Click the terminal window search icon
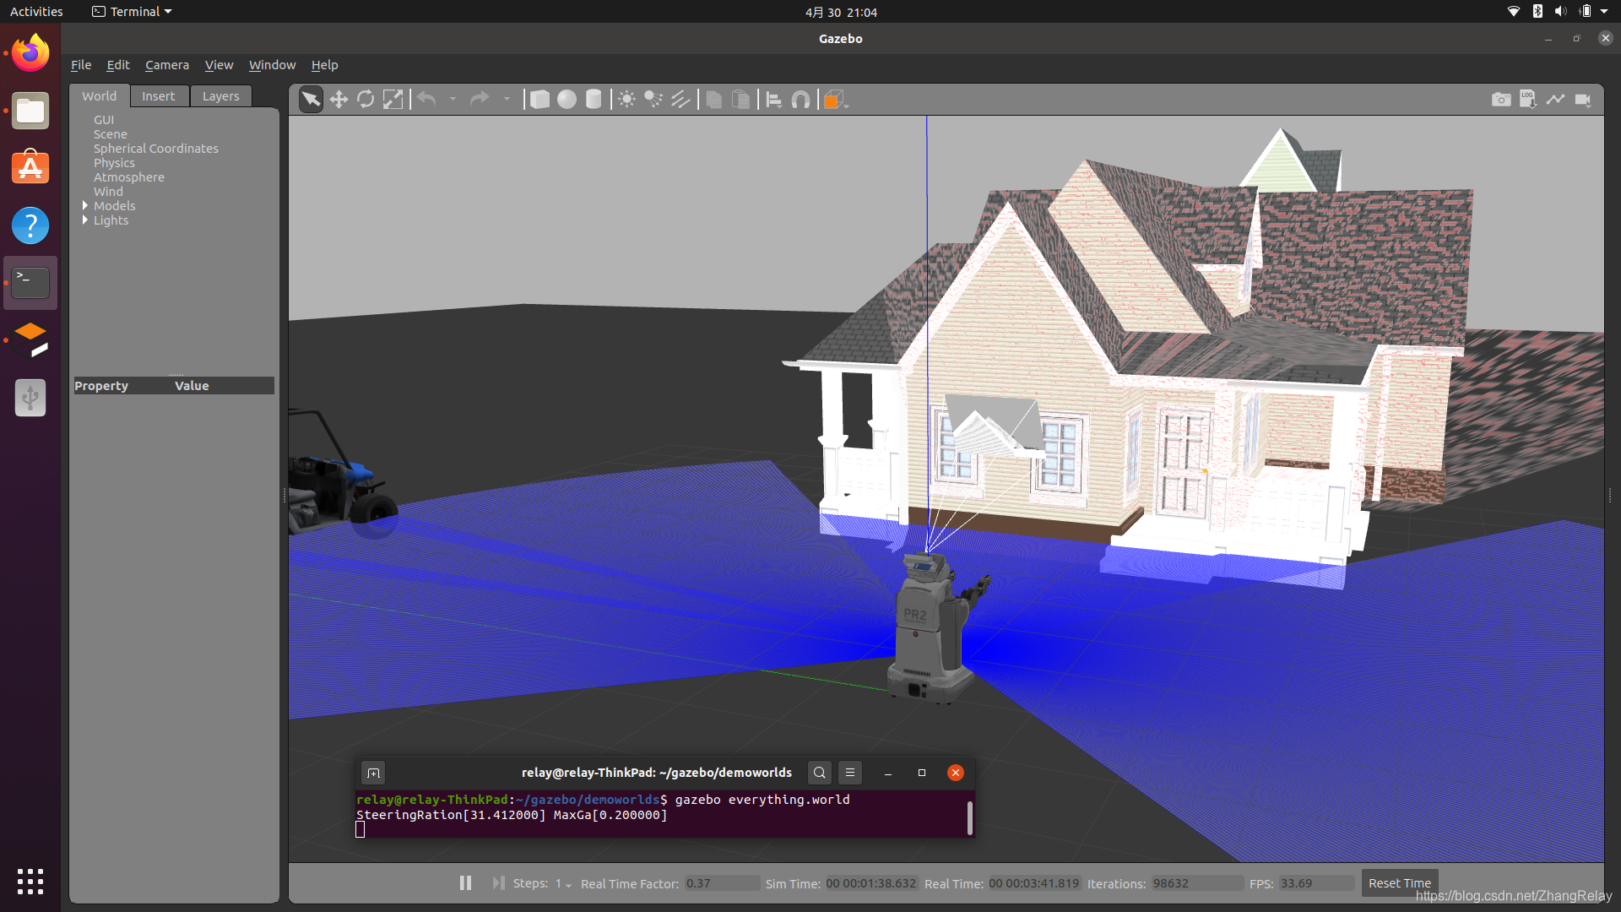This screenshot has height=912, width=1621. tap(819, 773)
